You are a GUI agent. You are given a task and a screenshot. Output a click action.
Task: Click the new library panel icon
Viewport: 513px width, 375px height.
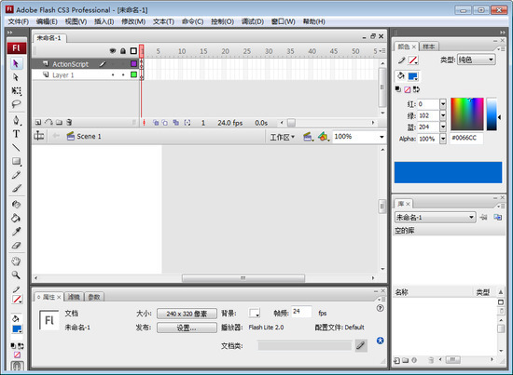pos(498,217)
